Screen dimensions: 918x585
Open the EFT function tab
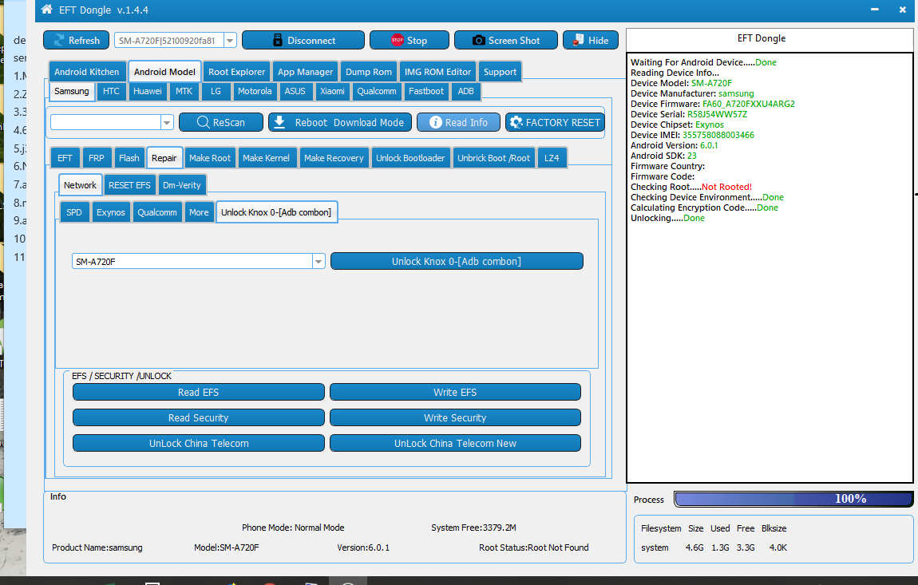click(x=65, y=158)
